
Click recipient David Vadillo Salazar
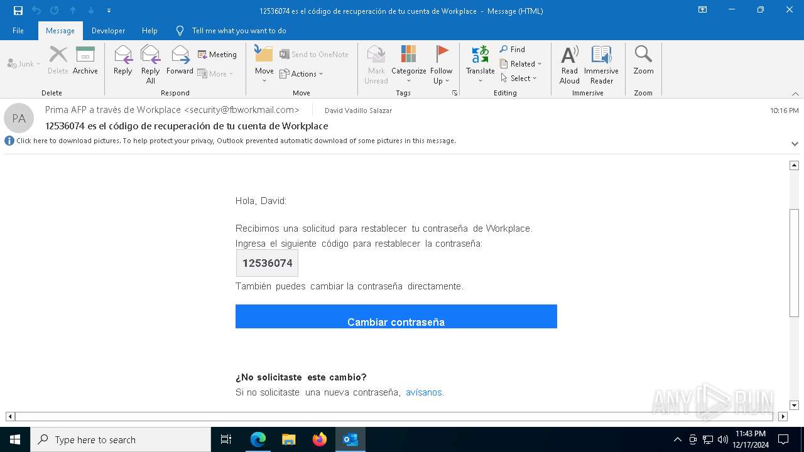tap(358, 110)
